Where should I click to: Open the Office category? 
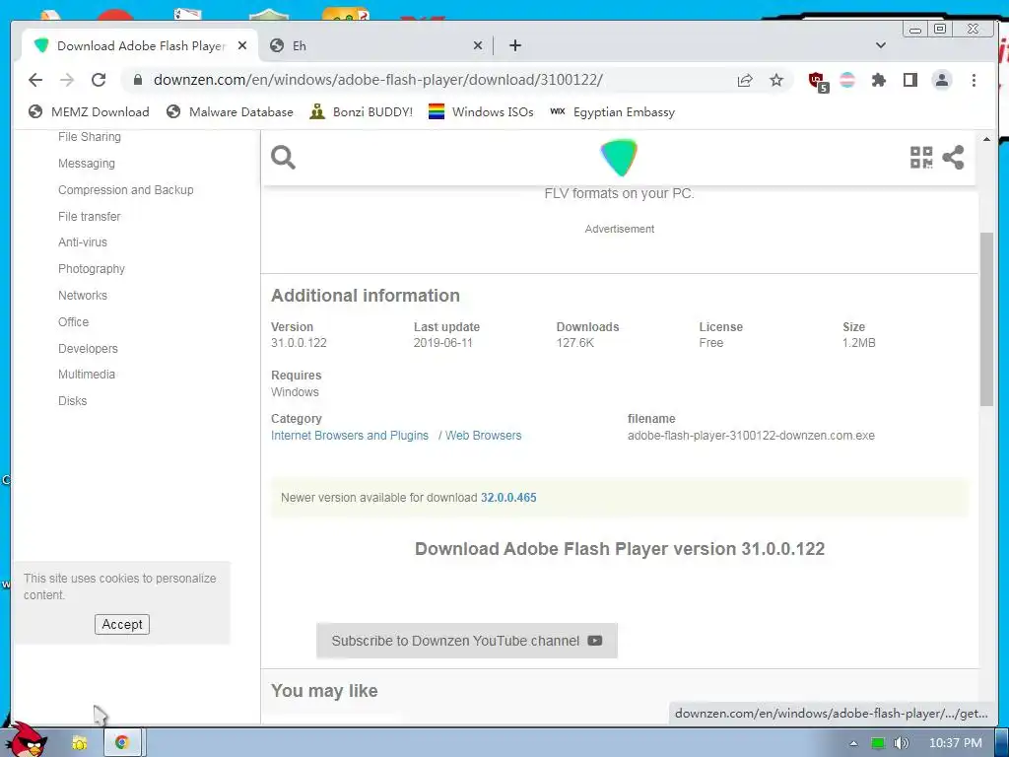(x=73, y=322)
